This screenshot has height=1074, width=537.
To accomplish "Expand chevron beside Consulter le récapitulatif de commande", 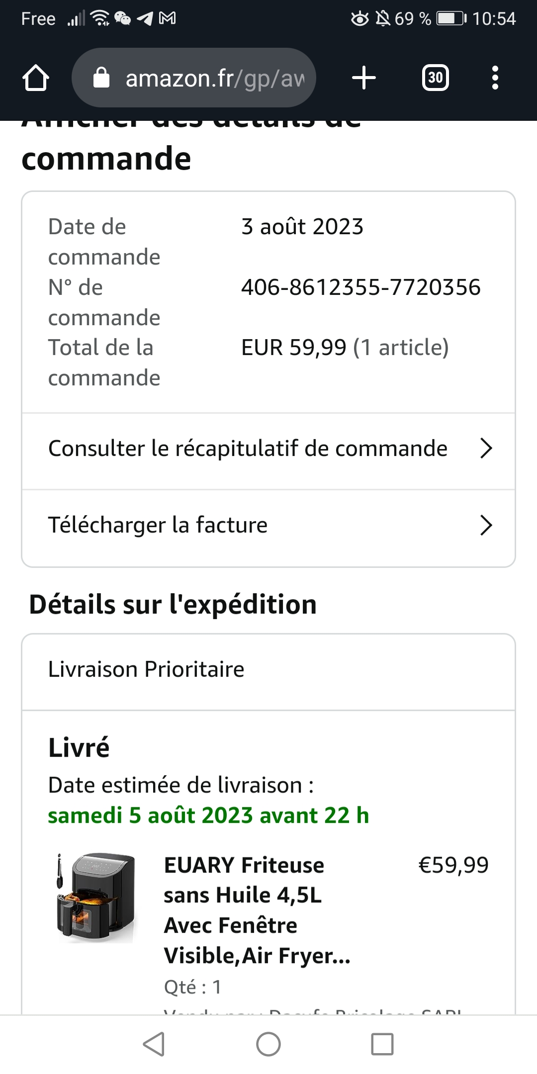I will coord(486,448).
